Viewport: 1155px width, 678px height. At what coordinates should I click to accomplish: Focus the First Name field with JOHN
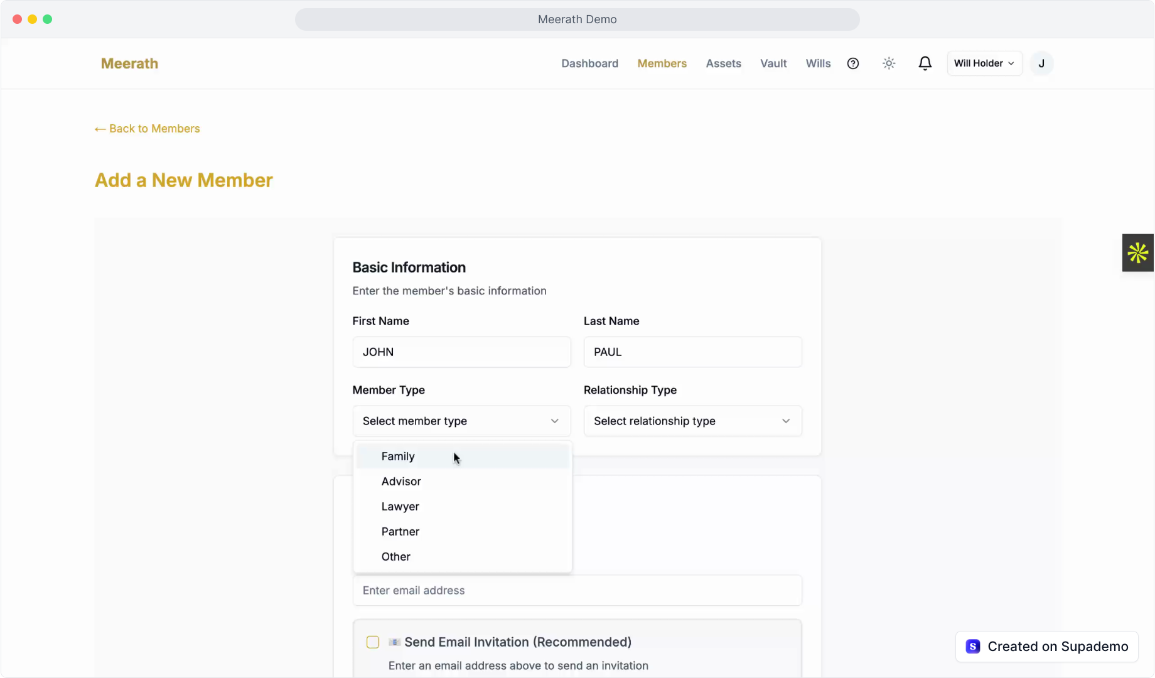[461, 352]
